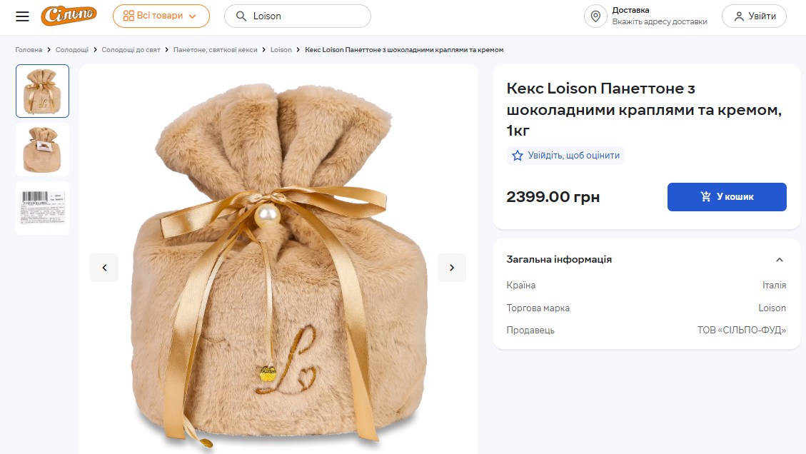806x454 pixels.
Task: Click the Сільпо logo
Action: click(69, 16)
